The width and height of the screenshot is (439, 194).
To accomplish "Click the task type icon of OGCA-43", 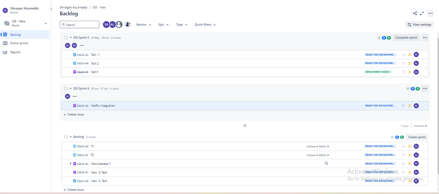I will click(x=74, y=55).
